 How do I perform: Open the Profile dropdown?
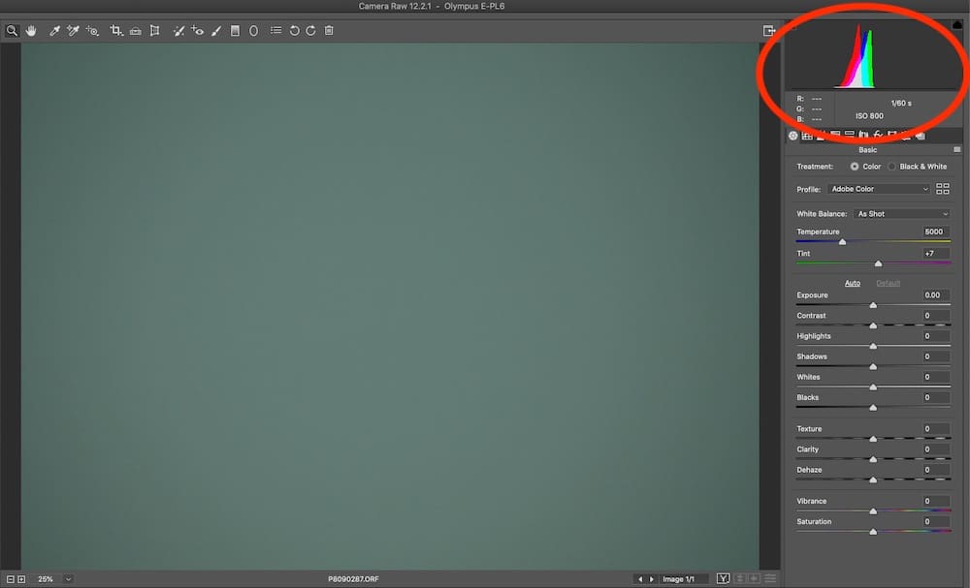coord(878,188)
